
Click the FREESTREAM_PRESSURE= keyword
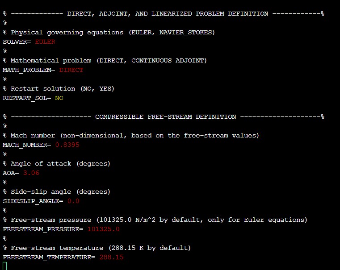pyautogui.click(x=43, y=229)
